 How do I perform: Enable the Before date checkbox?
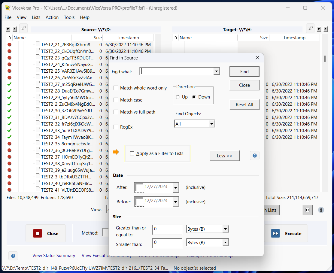click(x=139, y=202)
